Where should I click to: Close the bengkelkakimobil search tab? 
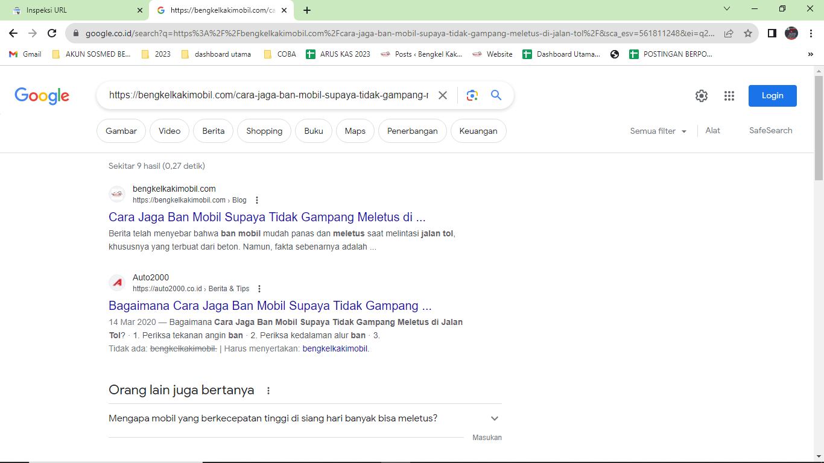[x=284, y=10]
